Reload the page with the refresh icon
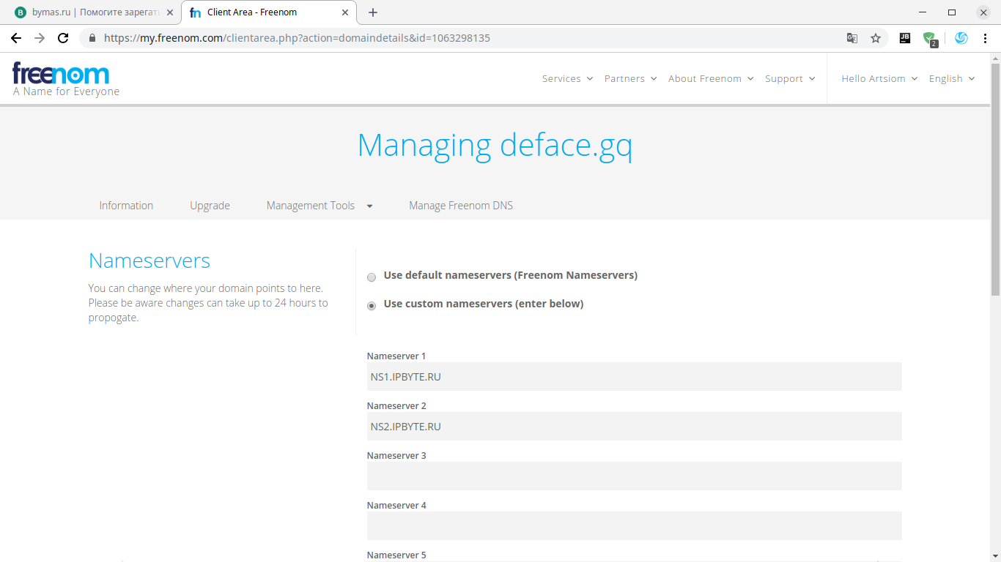 click(63, 38)
